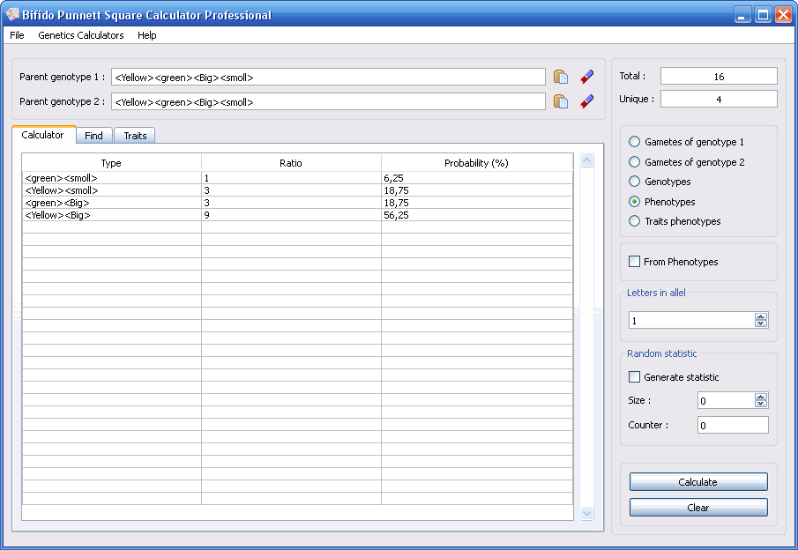Viewport: 798px width, 550px height.
Task: Click the application icon in title bar
Action: coord(12,15)
